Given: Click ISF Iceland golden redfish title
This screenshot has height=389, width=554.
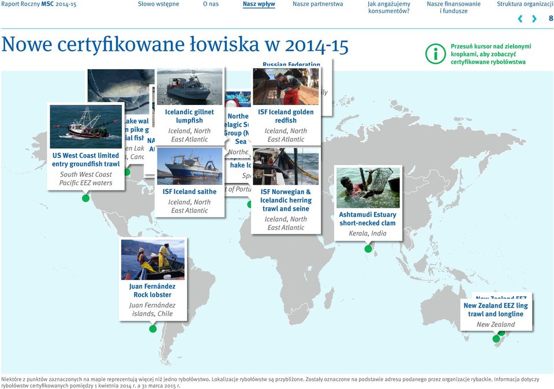Looking at the screenshot, I should (x=286, y=116).
